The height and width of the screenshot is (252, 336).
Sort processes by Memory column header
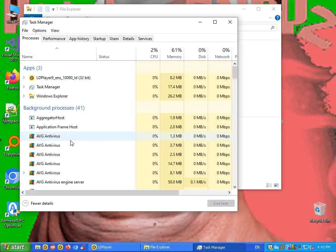click(172, 53)
